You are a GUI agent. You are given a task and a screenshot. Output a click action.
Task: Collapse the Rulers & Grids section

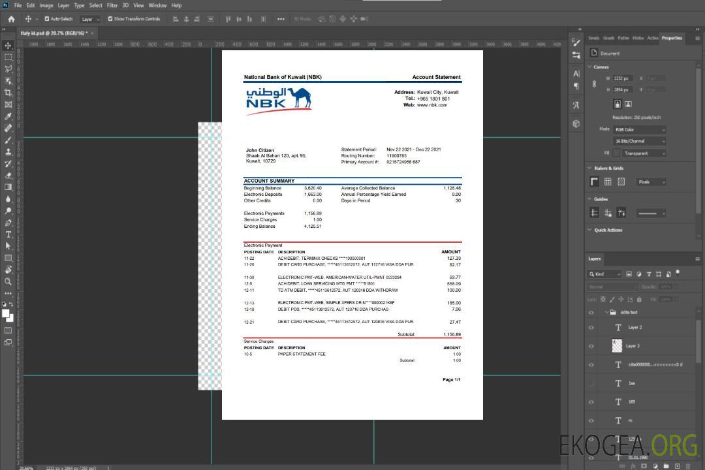click(590, 168)
